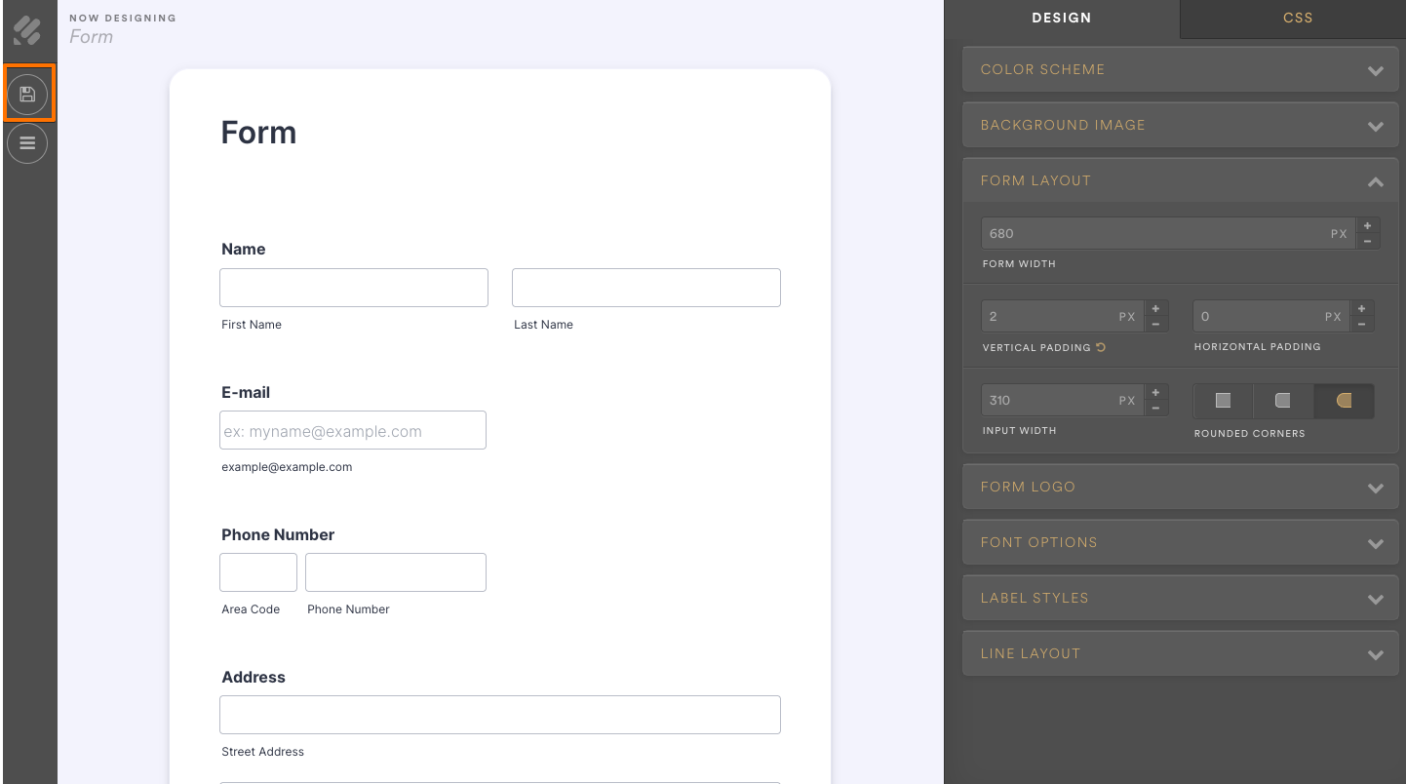Click the "Address" field label

point(254,677)
